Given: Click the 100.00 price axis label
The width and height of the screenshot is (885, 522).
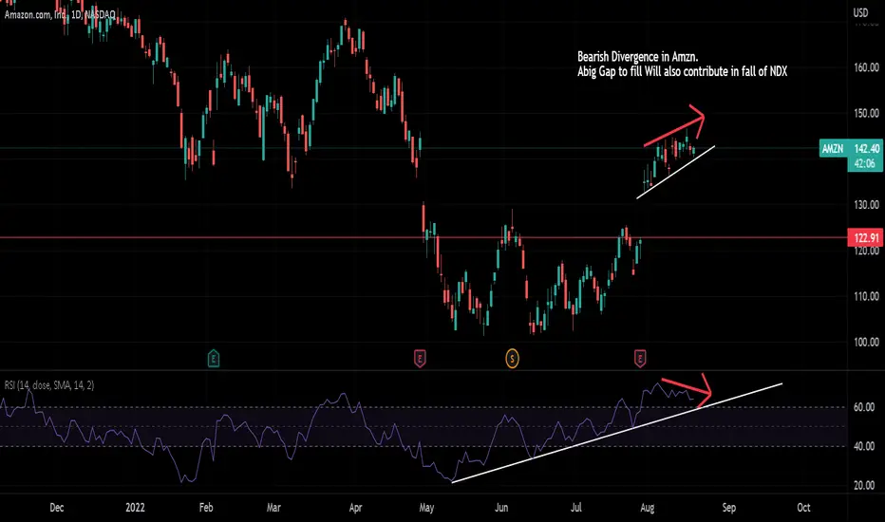Looking at the screenshot, I should [866, 342].
